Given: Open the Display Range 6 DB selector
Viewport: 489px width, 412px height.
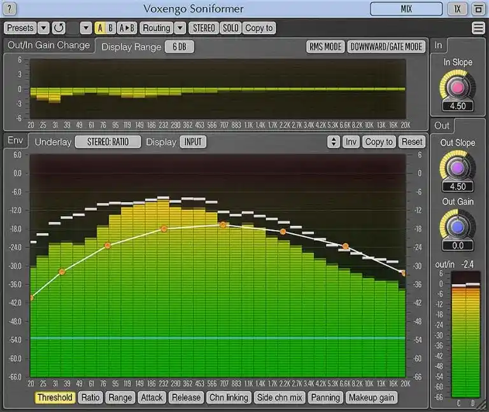Looking at the screenshot, I should (180, 46).
